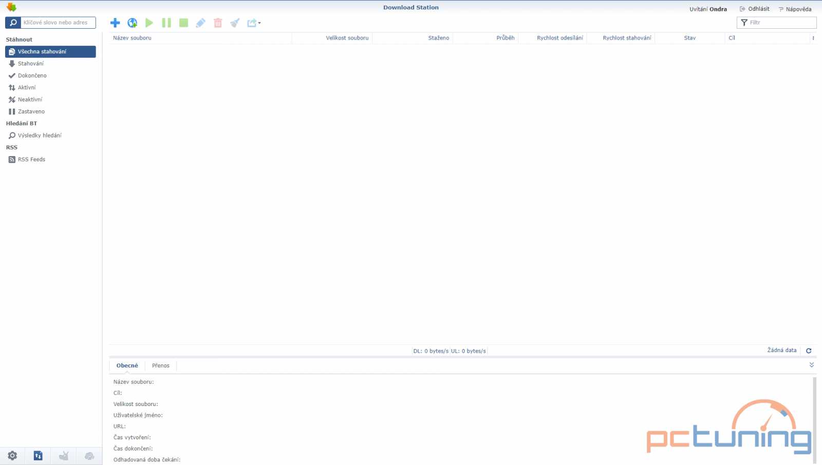The width and height of the screenshot is (822, 465).
Task: Click the refresh icon near Žádná data
Action: coord(809,351)
